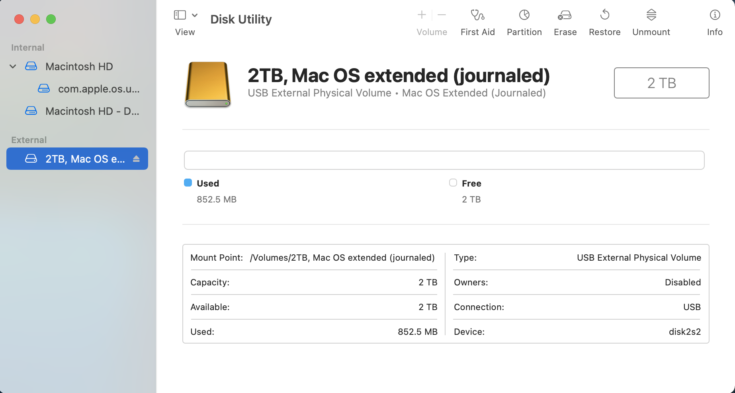
Task: Click the 2 TB capacity box
Action: click(x=661, y=83)
